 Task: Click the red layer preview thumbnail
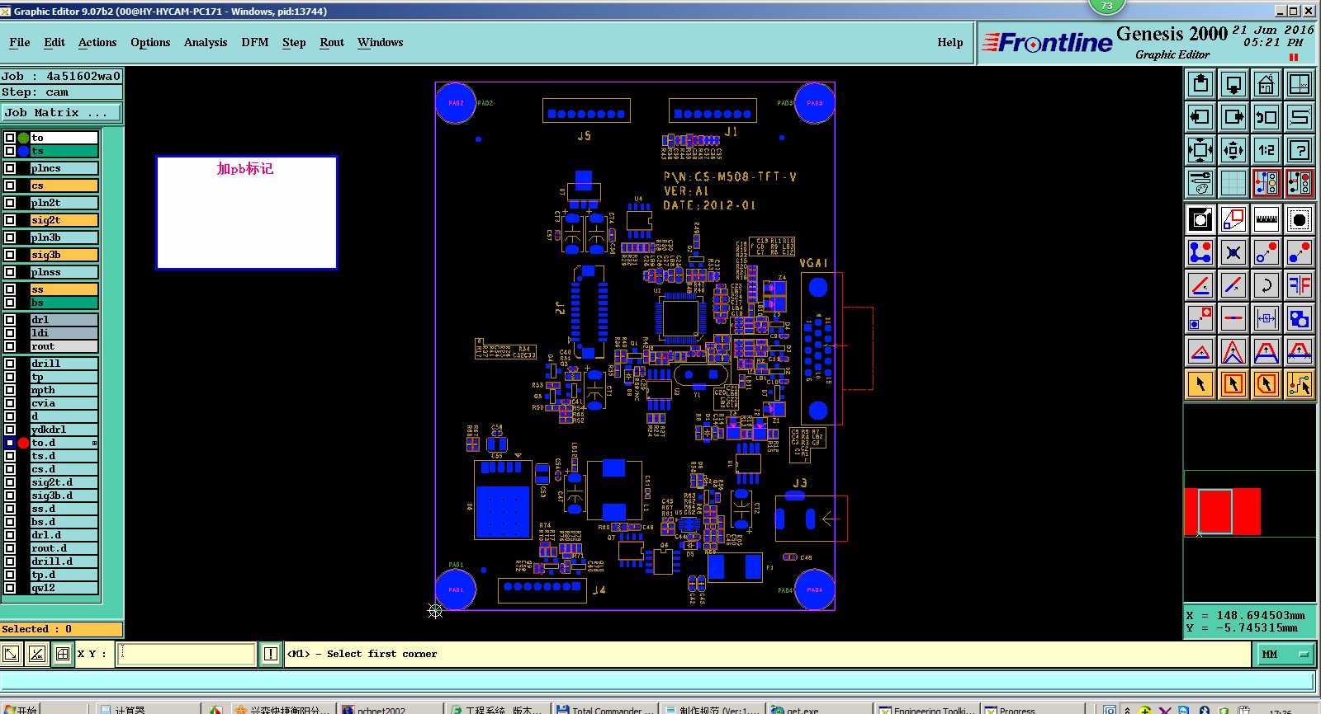(x=1223, y=512)
